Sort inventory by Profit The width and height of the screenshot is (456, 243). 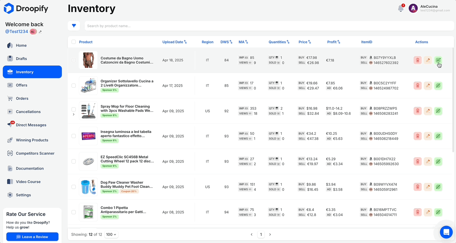pos(334,42)
